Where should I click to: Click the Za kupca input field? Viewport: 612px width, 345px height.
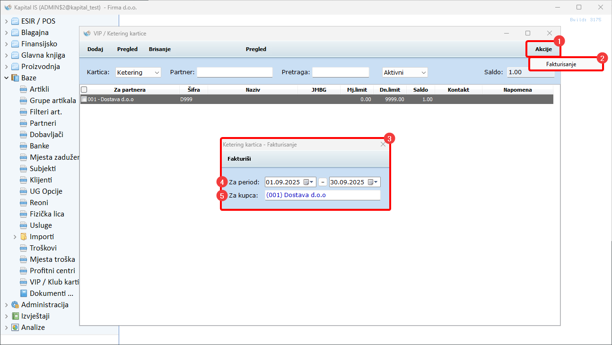(x=322, y=195)
